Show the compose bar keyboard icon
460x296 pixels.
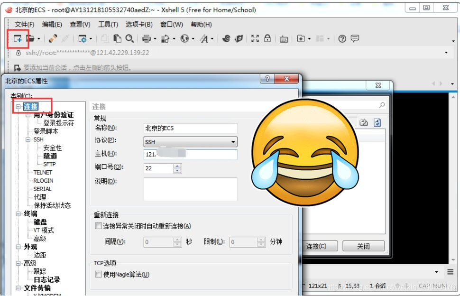tap(284, 39)
